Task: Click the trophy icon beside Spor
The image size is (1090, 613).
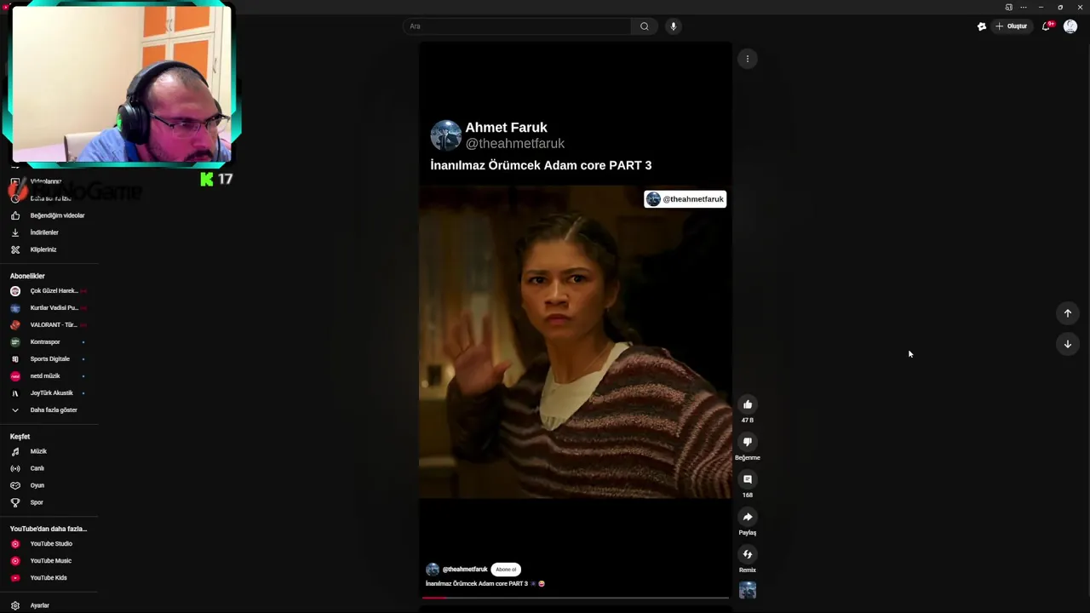Action: (14, 502)
